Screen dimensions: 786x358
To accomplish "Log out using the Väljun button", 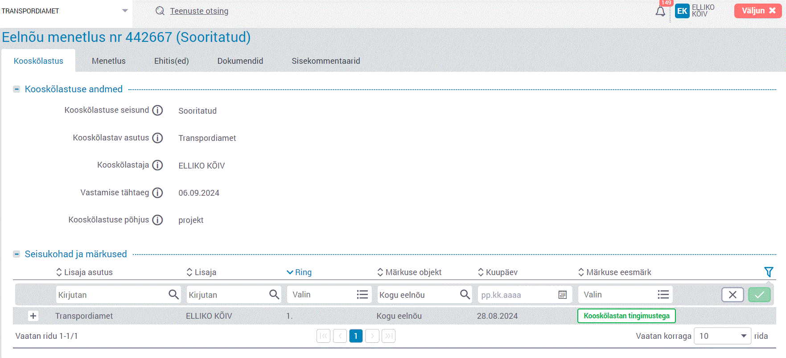I will coord(757,11).
